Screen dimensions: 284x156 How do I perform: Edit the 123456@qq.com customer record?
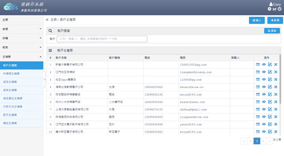pyautogui.click(x=270, y=79)
